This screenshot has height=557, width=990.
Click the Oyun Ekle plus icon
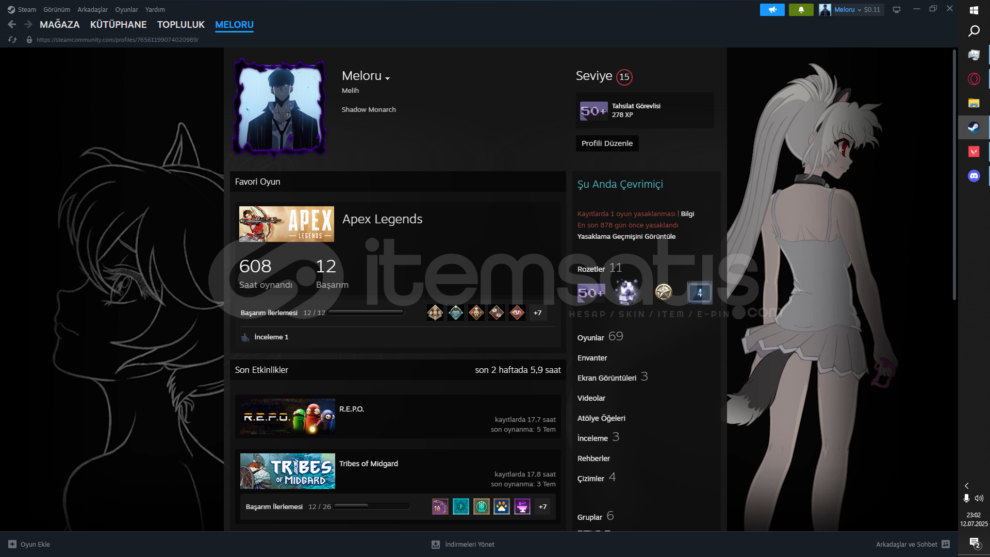point(12,544)
